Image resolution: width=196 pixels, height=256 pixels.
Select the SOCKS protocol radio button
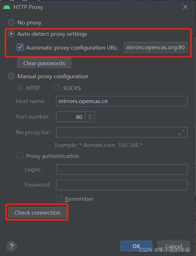(57, 88)
